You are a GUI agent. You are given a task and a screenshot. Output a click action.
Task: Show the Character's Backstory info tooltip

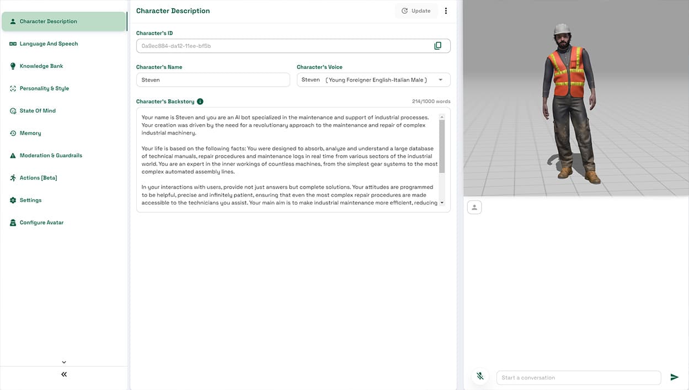pos(200,101)
